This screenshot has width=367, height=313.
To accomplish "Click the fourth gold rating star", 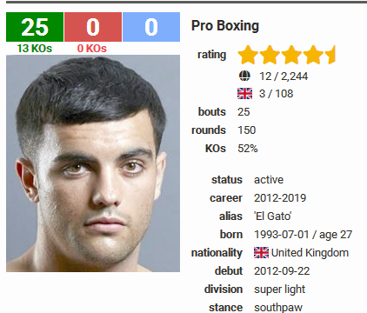I will coord(313,55).
